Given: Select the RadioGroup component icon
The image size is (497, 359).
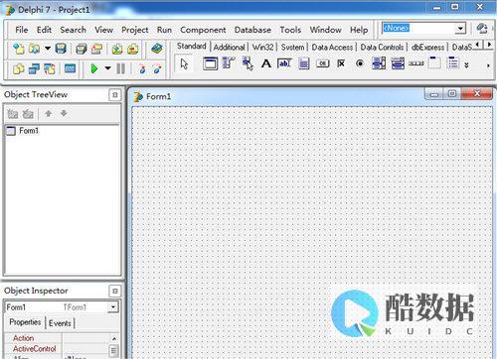Looking at the screenshot, I should [x=453, y=62].
